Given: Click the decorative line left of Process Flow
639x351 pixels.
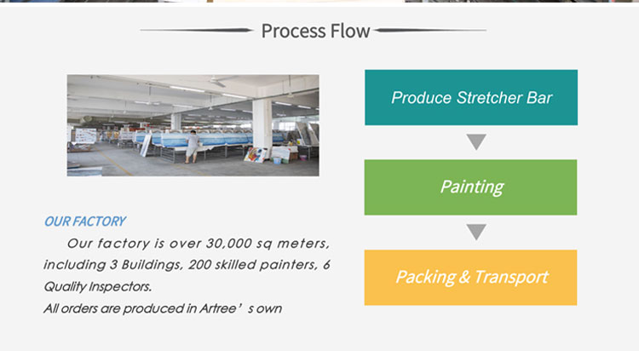Looking at the screenshot, I should [x=197, y=30].
